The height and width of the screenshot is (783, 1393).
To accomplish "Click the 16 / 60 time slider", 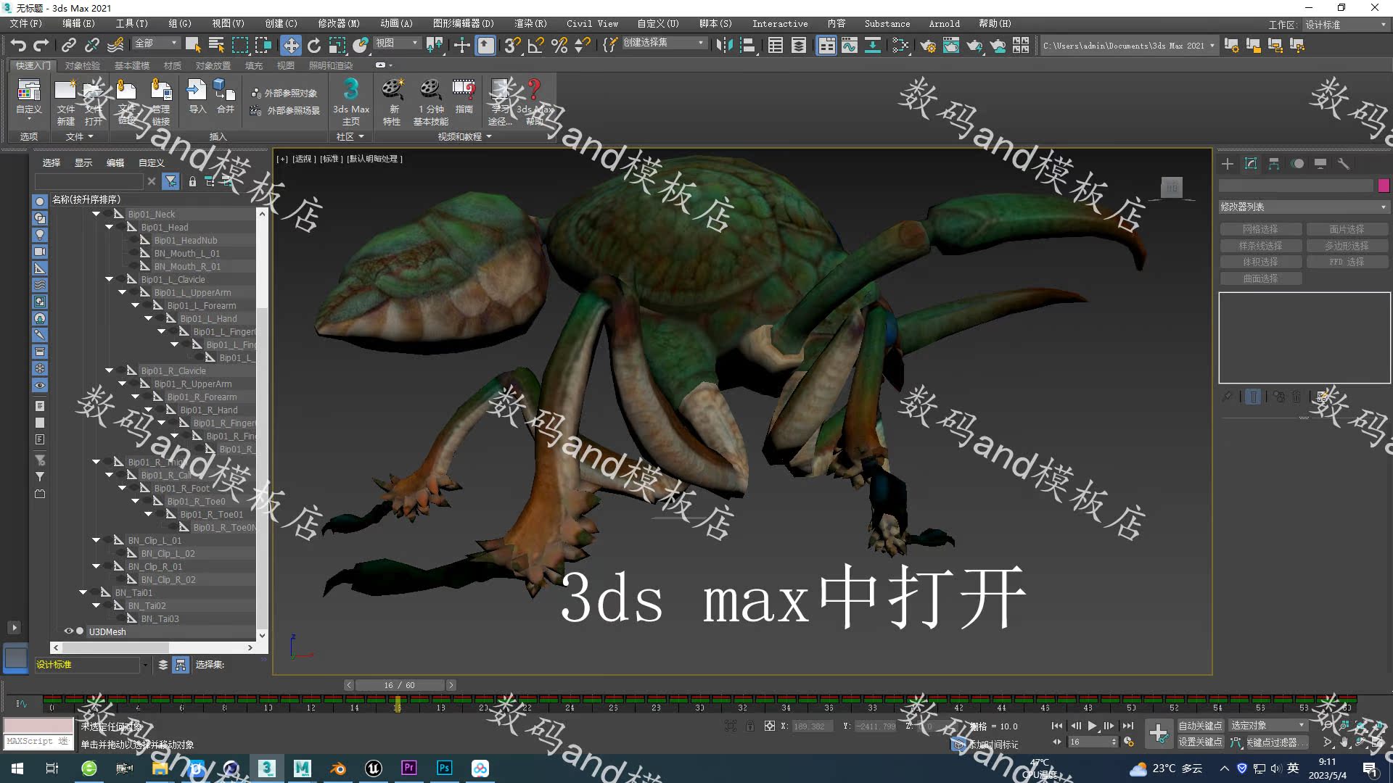I will [x=399, y=685].
